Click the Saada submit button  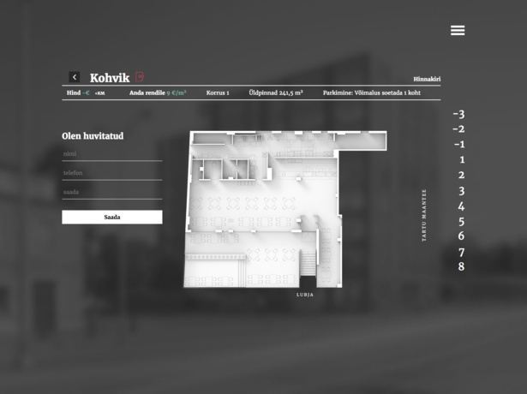point(111,218)
